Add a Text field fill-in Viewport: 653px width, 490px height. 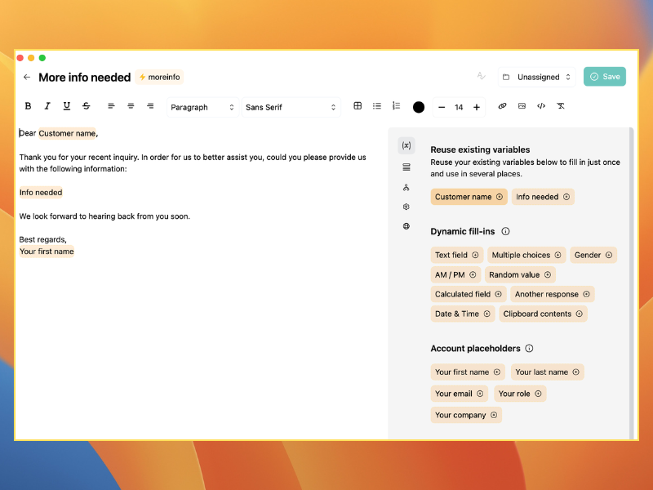(x=457, y=255)
